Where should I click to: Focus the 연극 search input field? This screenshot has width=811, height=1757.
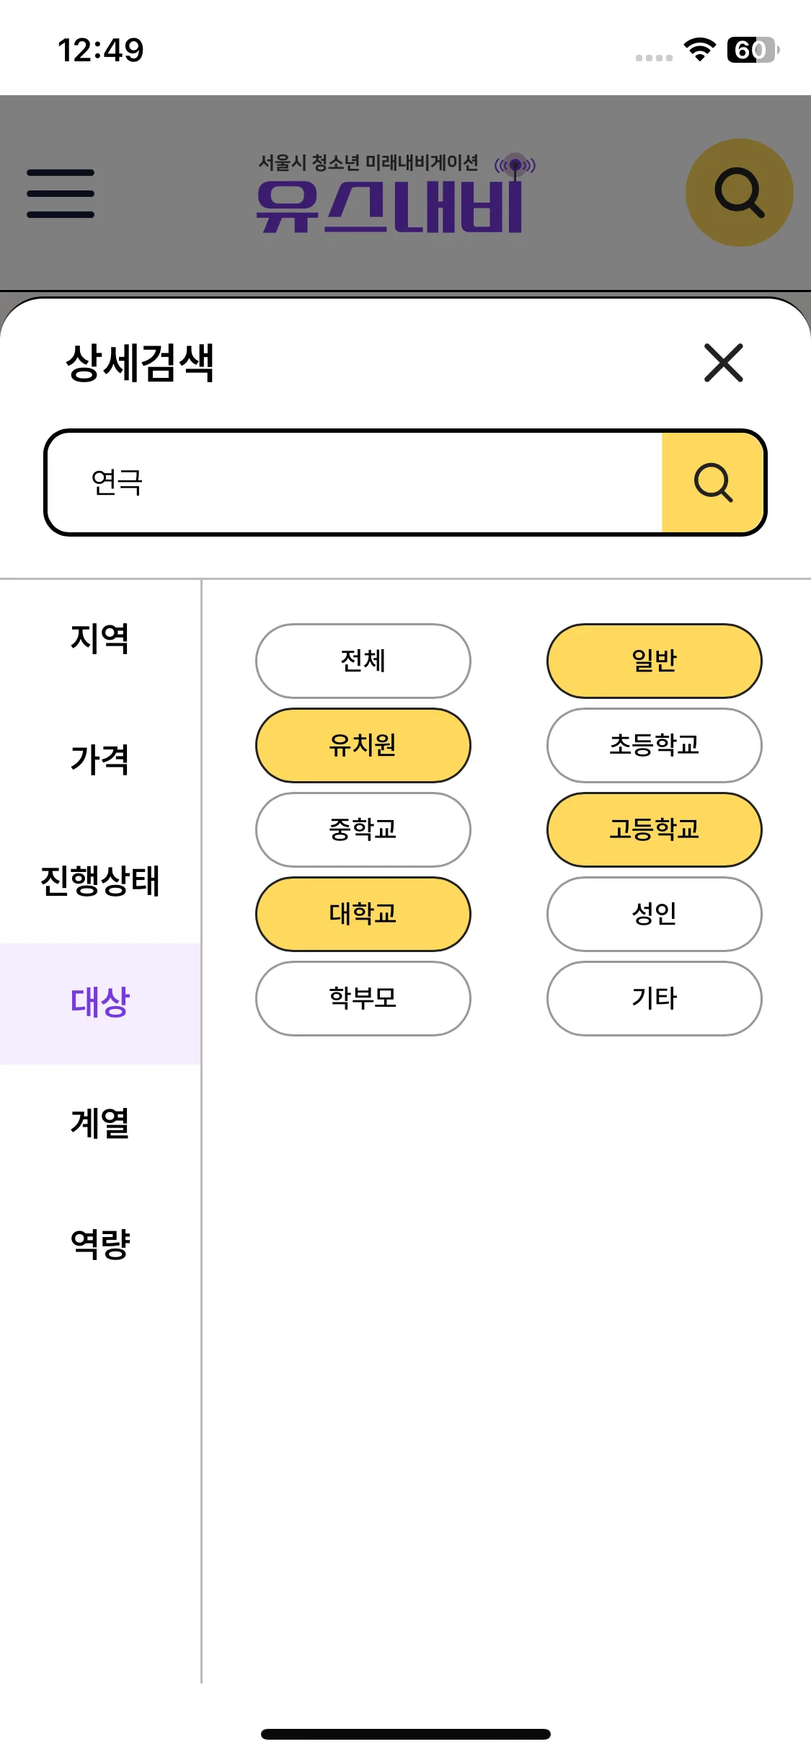[355, 483]
